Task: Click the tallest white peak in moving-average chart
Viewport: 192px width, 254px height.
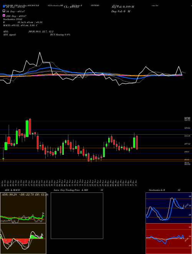Action: pyautogui.click(x=40, y=52)
